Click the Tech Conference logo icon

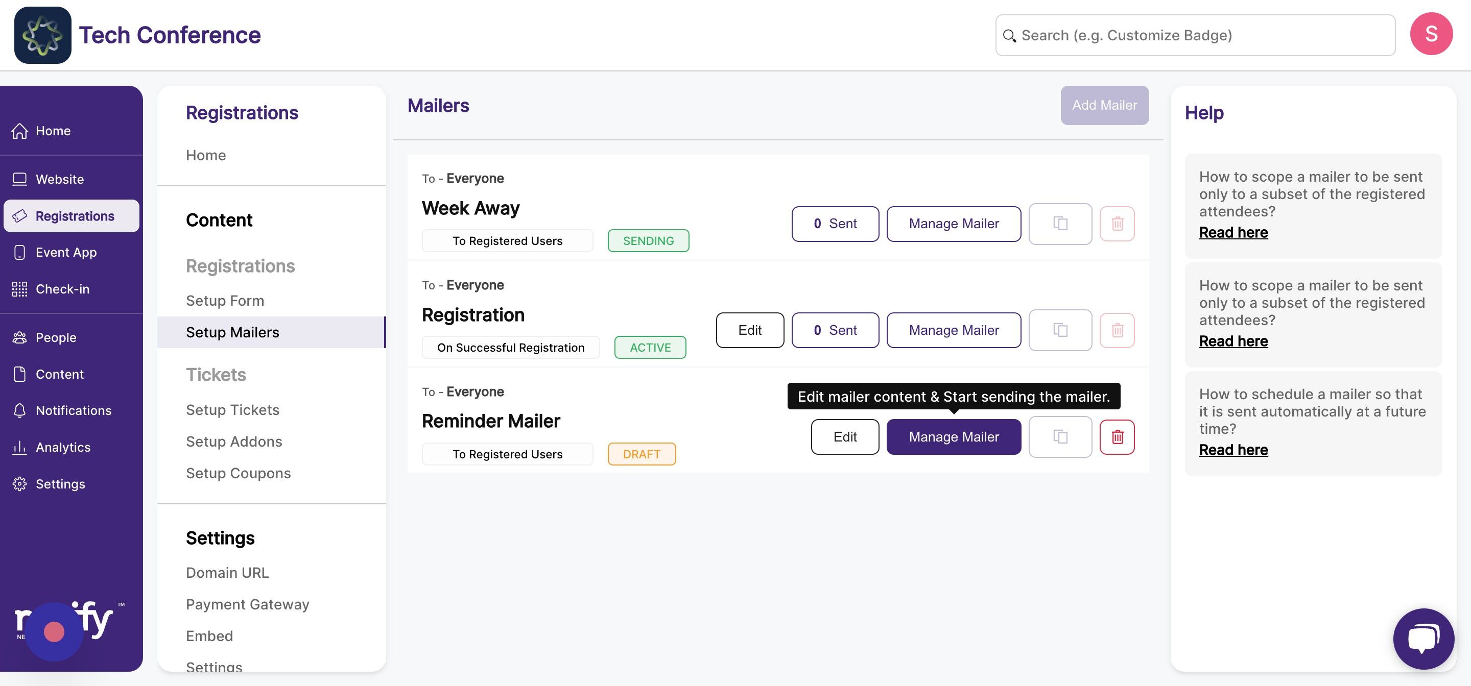click(x=43, y=35)
